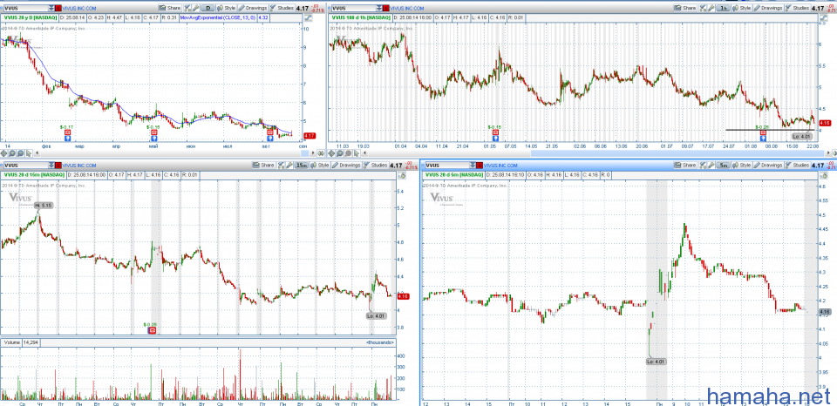Click the $-0.15 earnings marker in daily chart
Image resolution: width=837 pixels, height=406 pixels.
point(153,132)
